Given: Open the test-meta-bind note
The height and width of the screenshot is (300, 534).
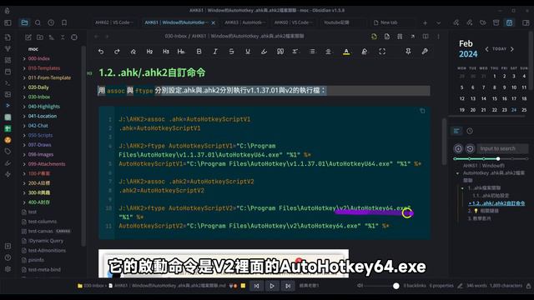Looking at the screenshot, I should [44, 269].
